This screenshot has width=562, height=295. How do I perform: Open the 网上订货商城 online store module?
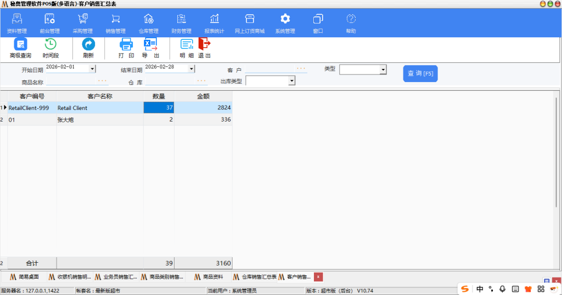[x=250, y=24]
